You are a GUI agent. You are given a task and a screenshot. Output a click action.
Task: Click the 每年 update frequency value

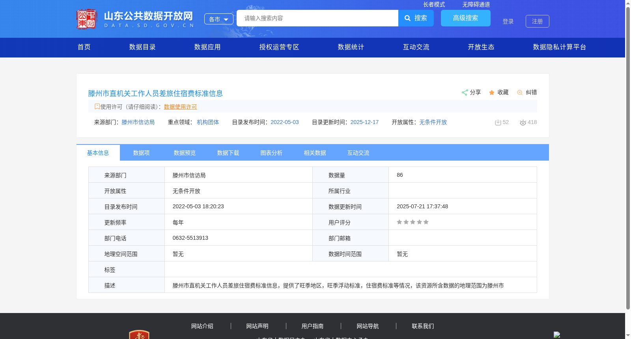[x=178, y=222]
